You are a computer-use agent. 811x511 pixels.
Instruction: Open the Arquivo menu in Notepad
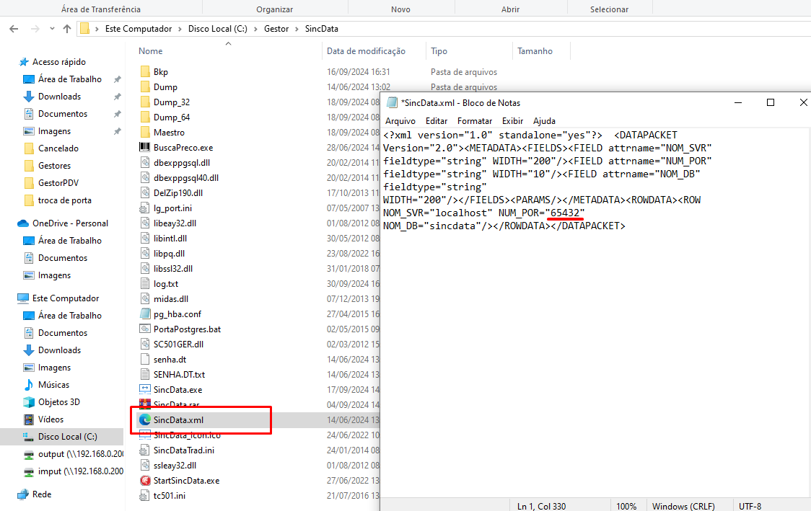400,121
